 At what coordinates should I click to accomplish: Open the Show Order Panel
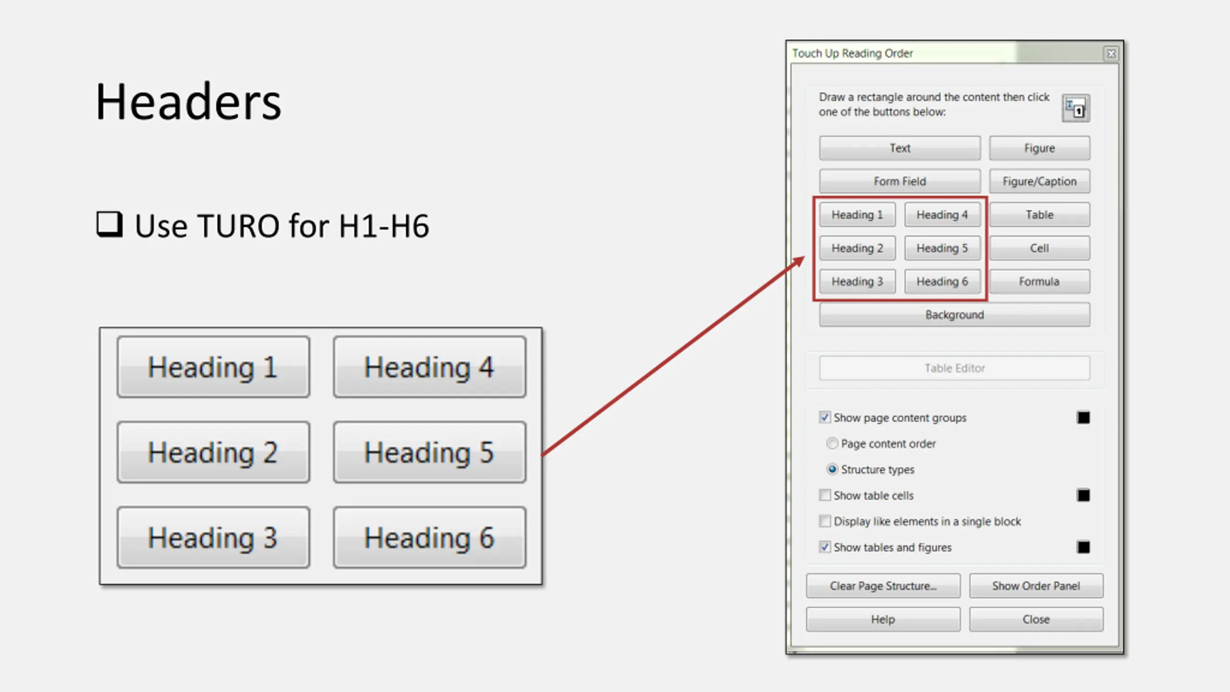click(x=1036, y=586)
